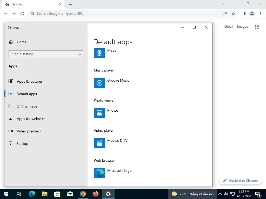
Task: Open Task View on the taskbar
Action: [x=19, y=194]
